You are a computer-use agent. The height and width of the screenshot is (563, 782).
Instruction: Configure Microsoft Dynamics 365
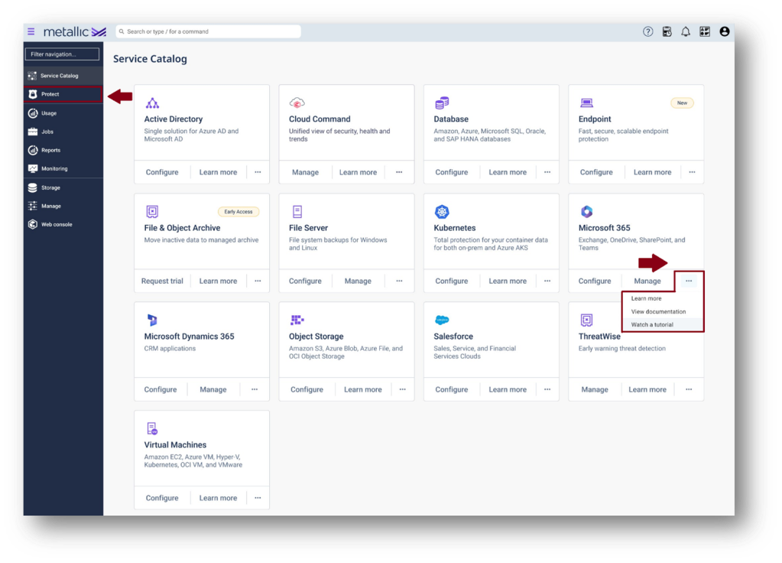[161, 389]
